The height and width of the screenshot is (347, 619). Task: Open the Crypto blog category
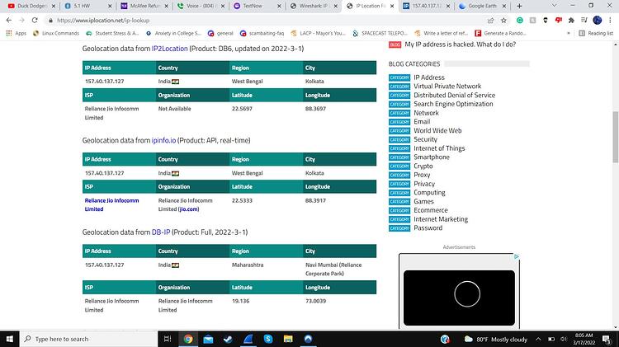423,166
